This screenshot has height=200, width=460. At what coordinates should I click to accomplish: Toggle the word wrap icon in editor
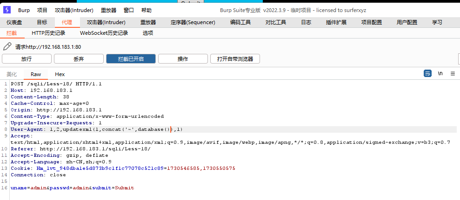428,73
